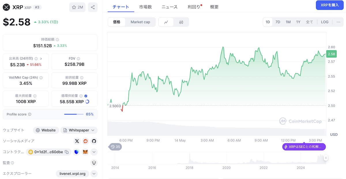Click the XRP coin logo
Screen dimensions: 346x179
pos(6,7)
